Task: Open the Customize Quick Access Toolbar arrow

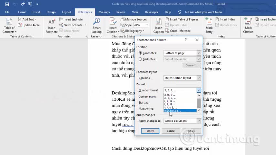Action: point(37,4)
